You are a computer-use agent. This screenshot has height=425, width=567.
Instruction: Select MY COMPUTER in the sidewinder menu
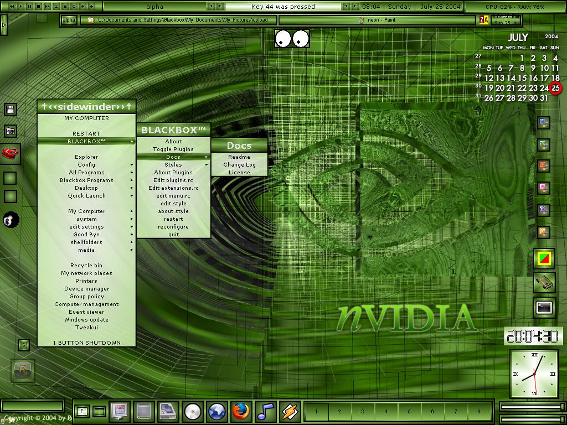tap(86, 118)
